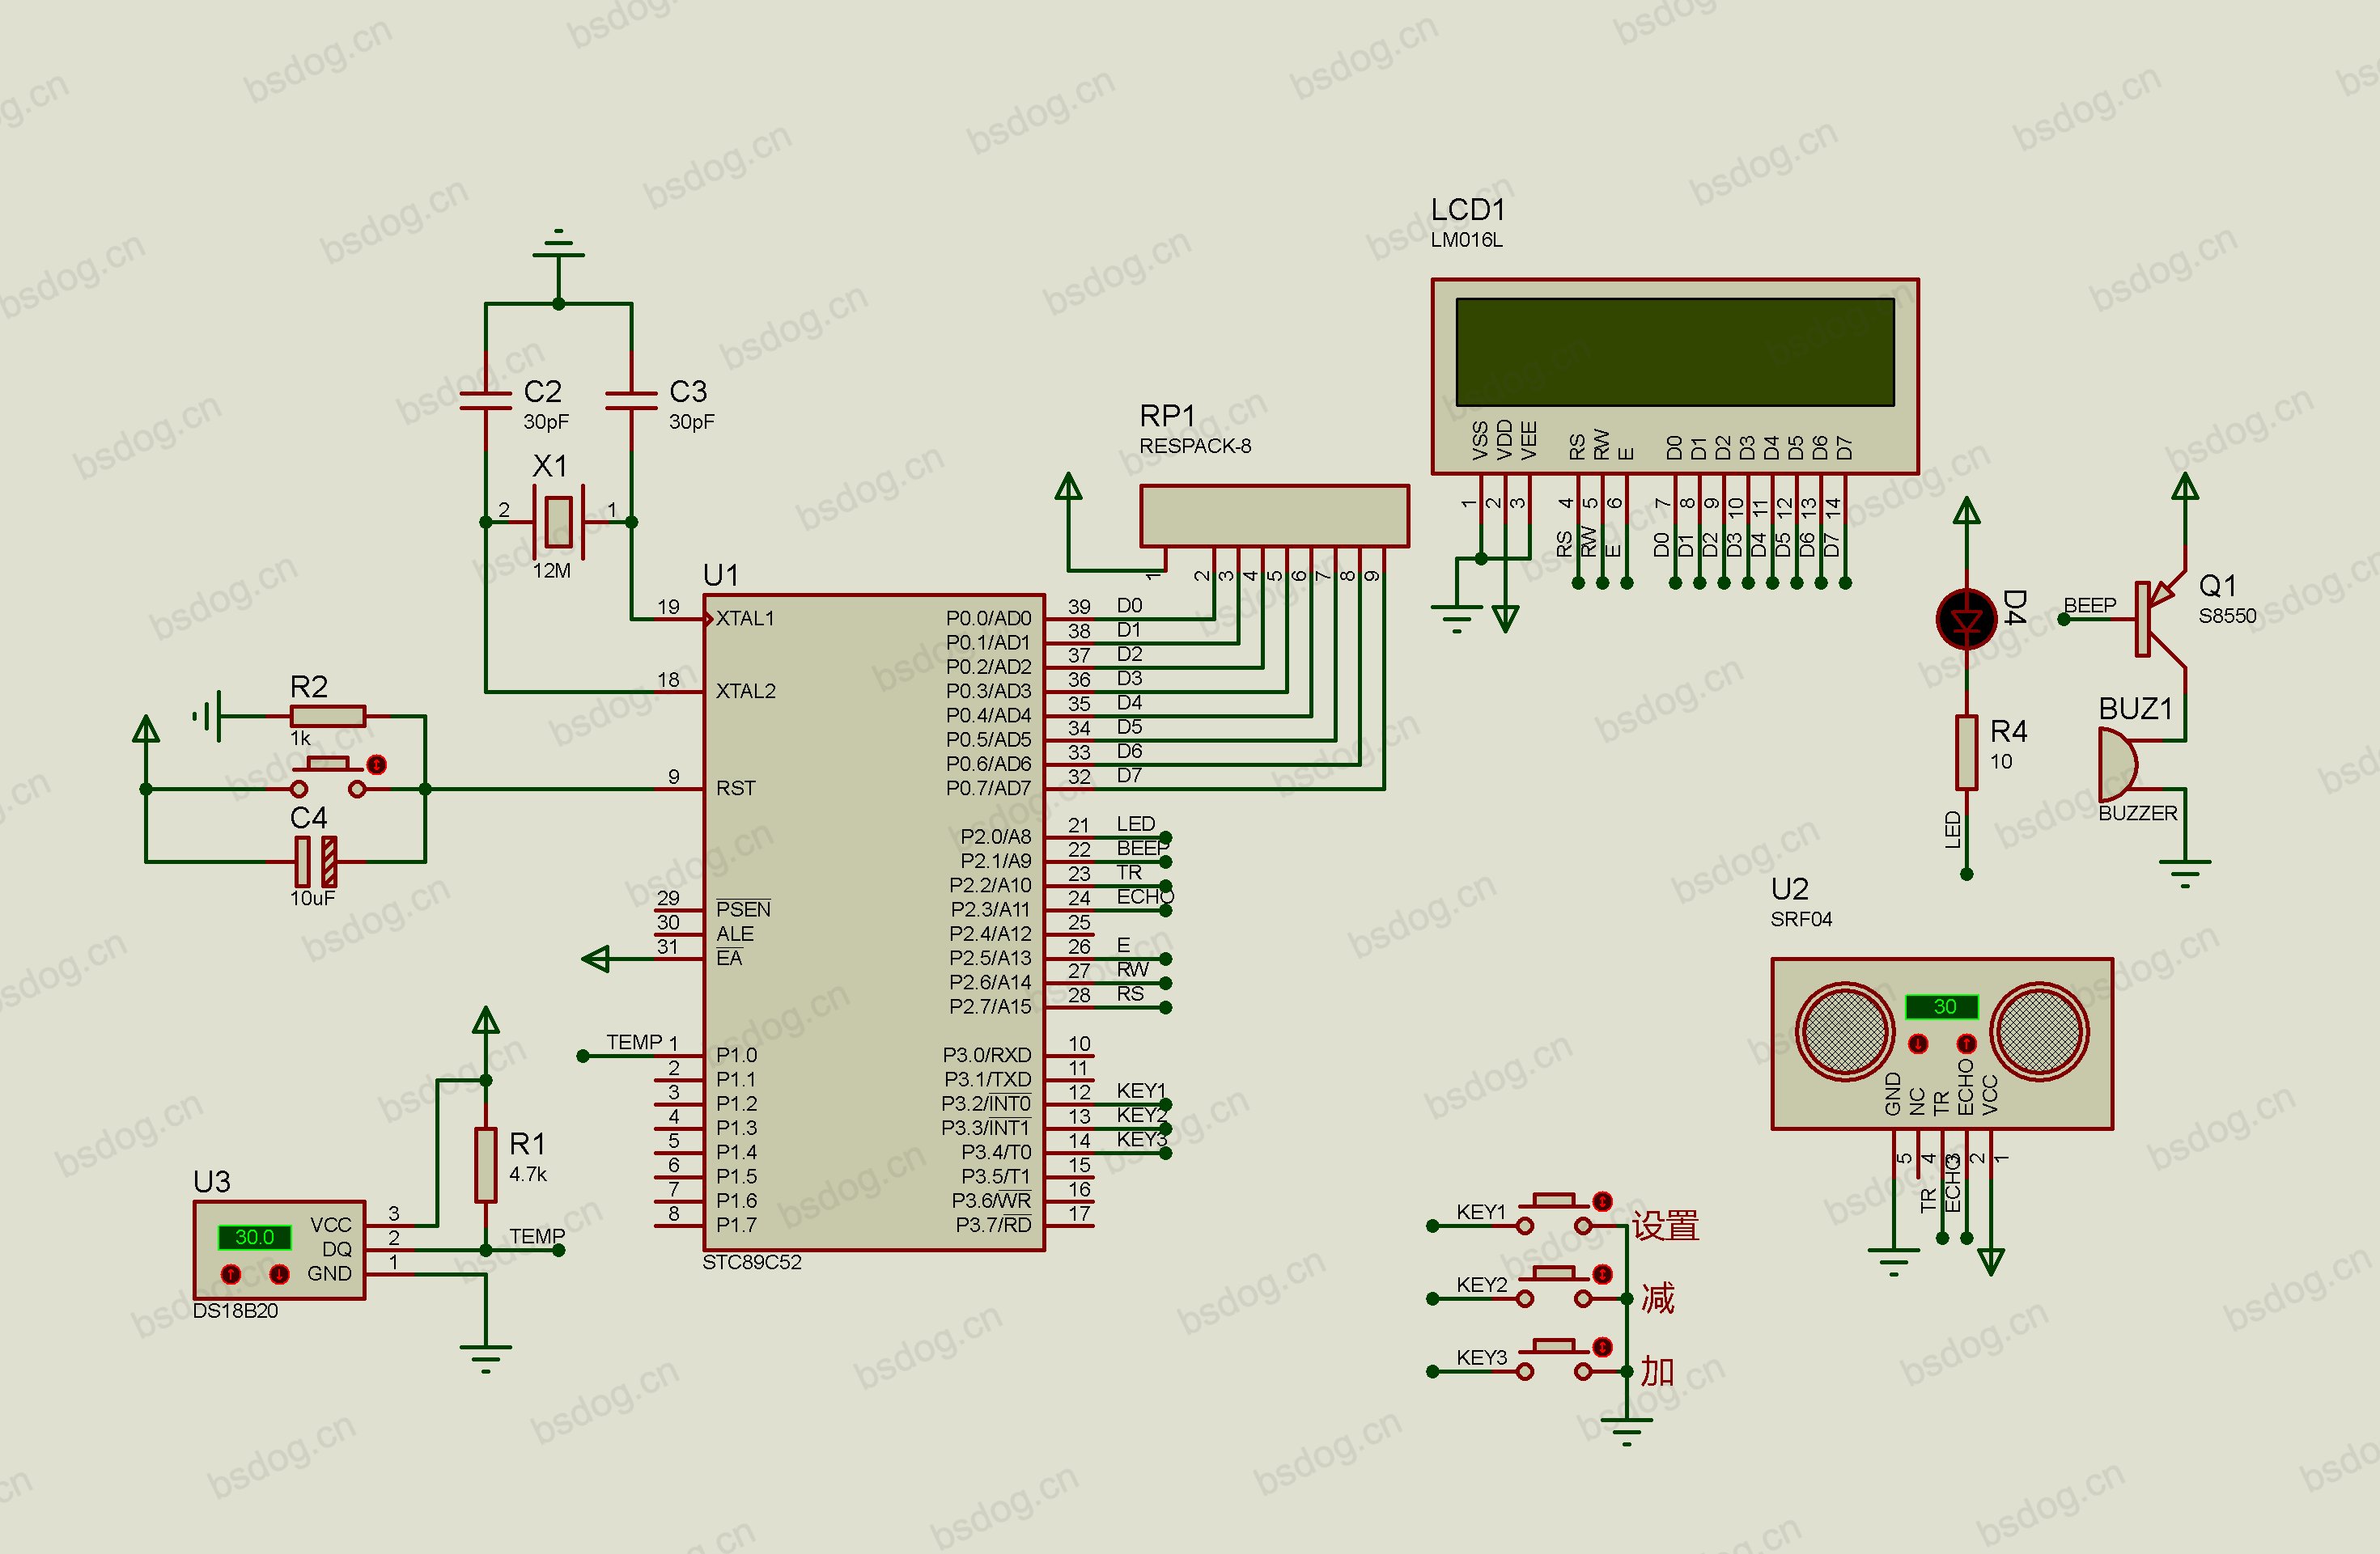Image resolution: width=2380 pixels, height=1554 pixels.
Task: Click the STC89C52 microcontroller U1 body
Action: tap(874, 921)
